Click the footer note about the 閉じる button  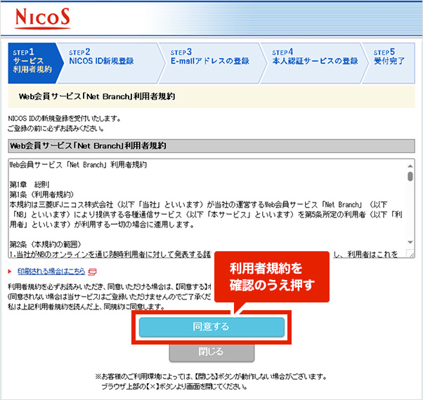tap(211, 381)
